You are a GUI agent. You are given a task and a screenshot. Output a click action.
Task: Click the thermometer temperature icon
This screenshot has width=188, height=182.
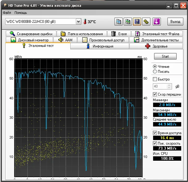click(85, 22)
